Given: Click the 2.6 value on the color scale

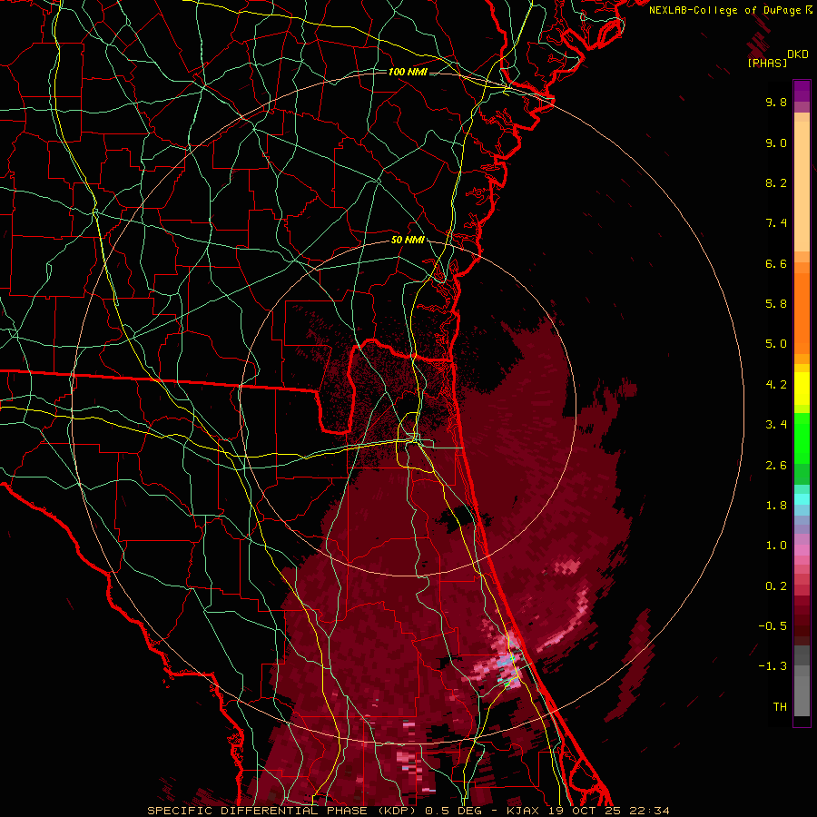Looking at the screenshot, I should tap(776, 466).
